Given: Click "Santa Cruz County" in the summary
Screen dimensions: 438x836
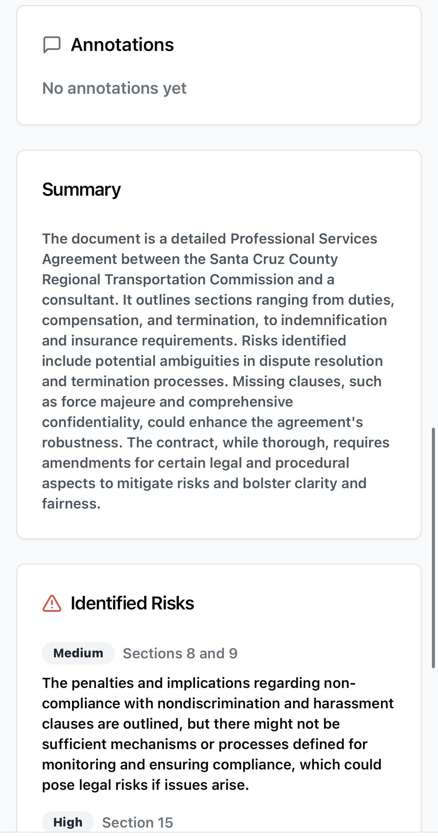Looking at the screenshot, I should tap(274, 259).
